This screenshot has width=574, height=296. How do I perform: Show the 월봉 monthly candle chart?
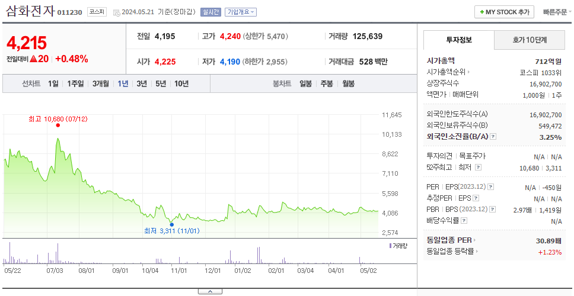pyautogui.click(x=349, y=83)
